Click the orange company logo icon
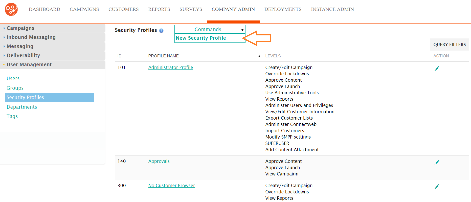The width and height of the screenshot is (471, 202). click(x=11, y=9)
